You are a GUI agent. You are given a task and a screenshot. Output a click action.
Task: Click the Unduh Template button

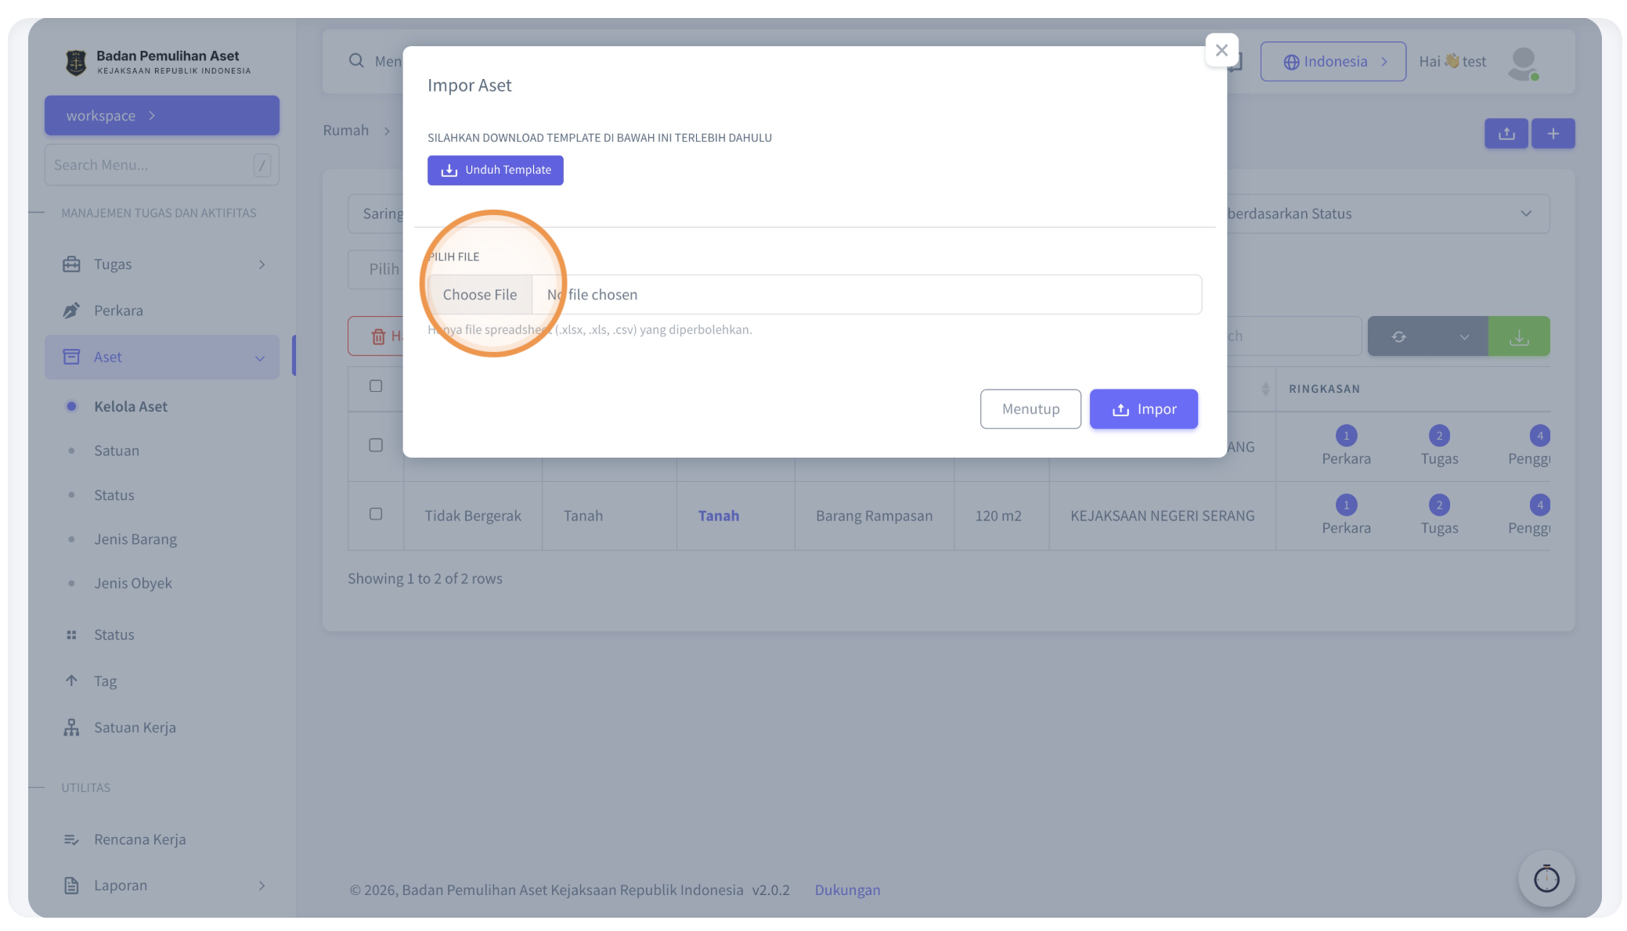(x=495, y=170)
